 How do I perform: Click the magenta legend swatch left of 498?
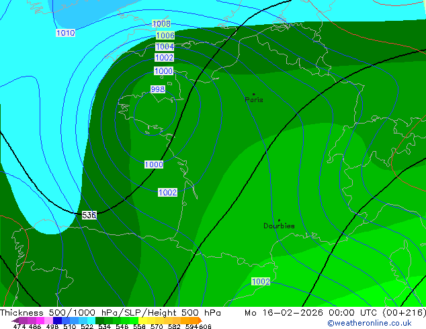pos(40,320)
